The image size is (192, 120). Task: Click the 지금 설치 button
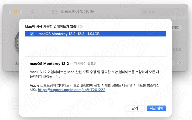(156, 108)
